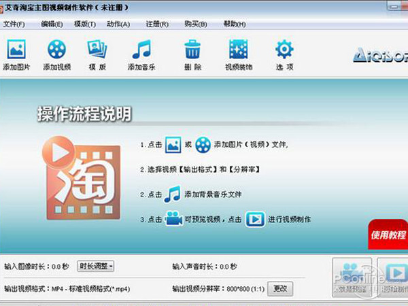Click the 更改 resolution button
408x306 pixels.
280,288
